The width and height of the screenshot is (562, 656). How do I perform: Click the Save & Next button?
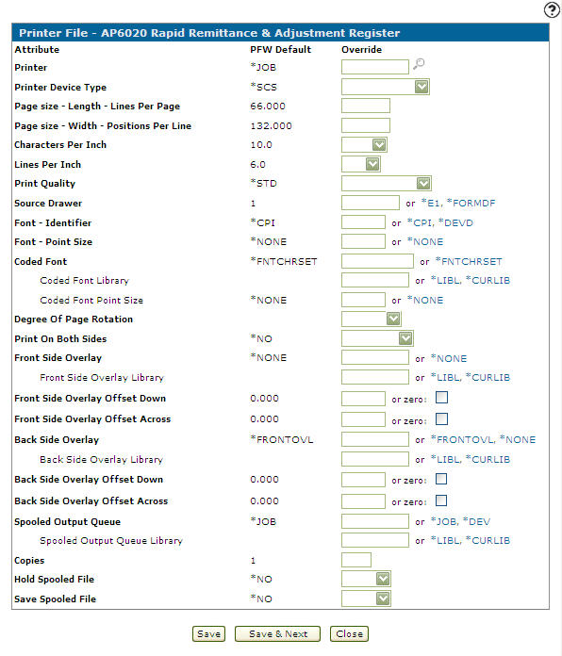point(278,633)
